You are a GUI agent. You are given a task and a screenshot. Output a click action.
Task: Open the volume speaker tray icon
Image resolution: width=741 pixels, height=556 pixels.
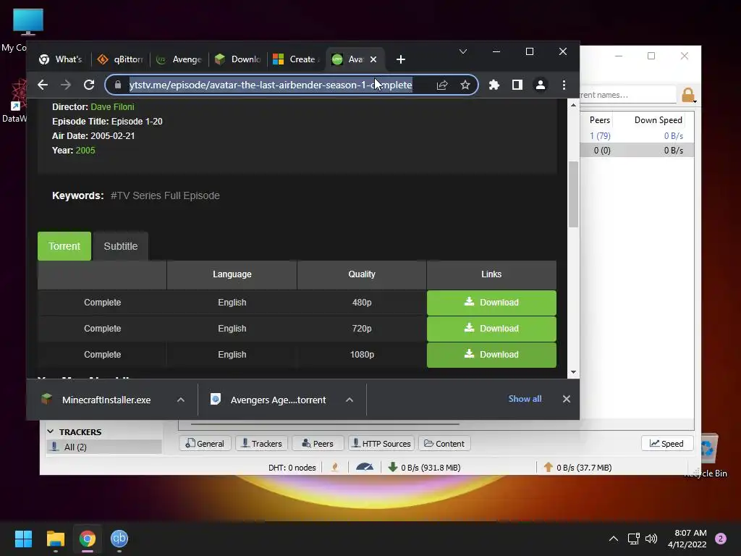tap(651, 539)
